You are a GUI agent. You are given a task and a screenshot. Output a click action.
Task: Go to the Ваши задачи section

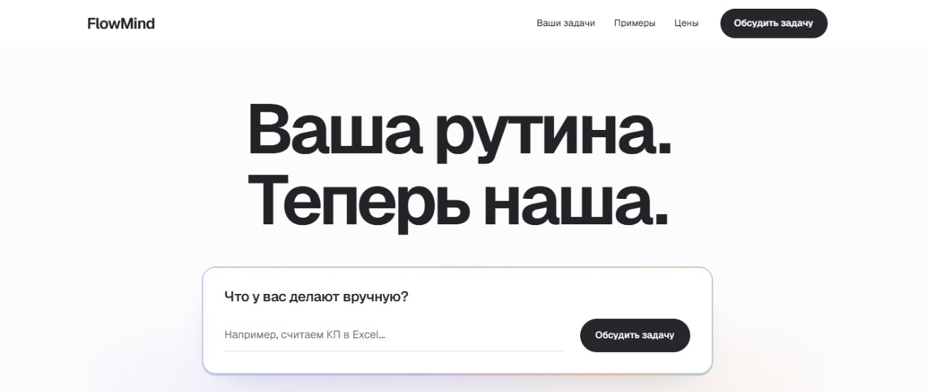[x=566, y=23]
